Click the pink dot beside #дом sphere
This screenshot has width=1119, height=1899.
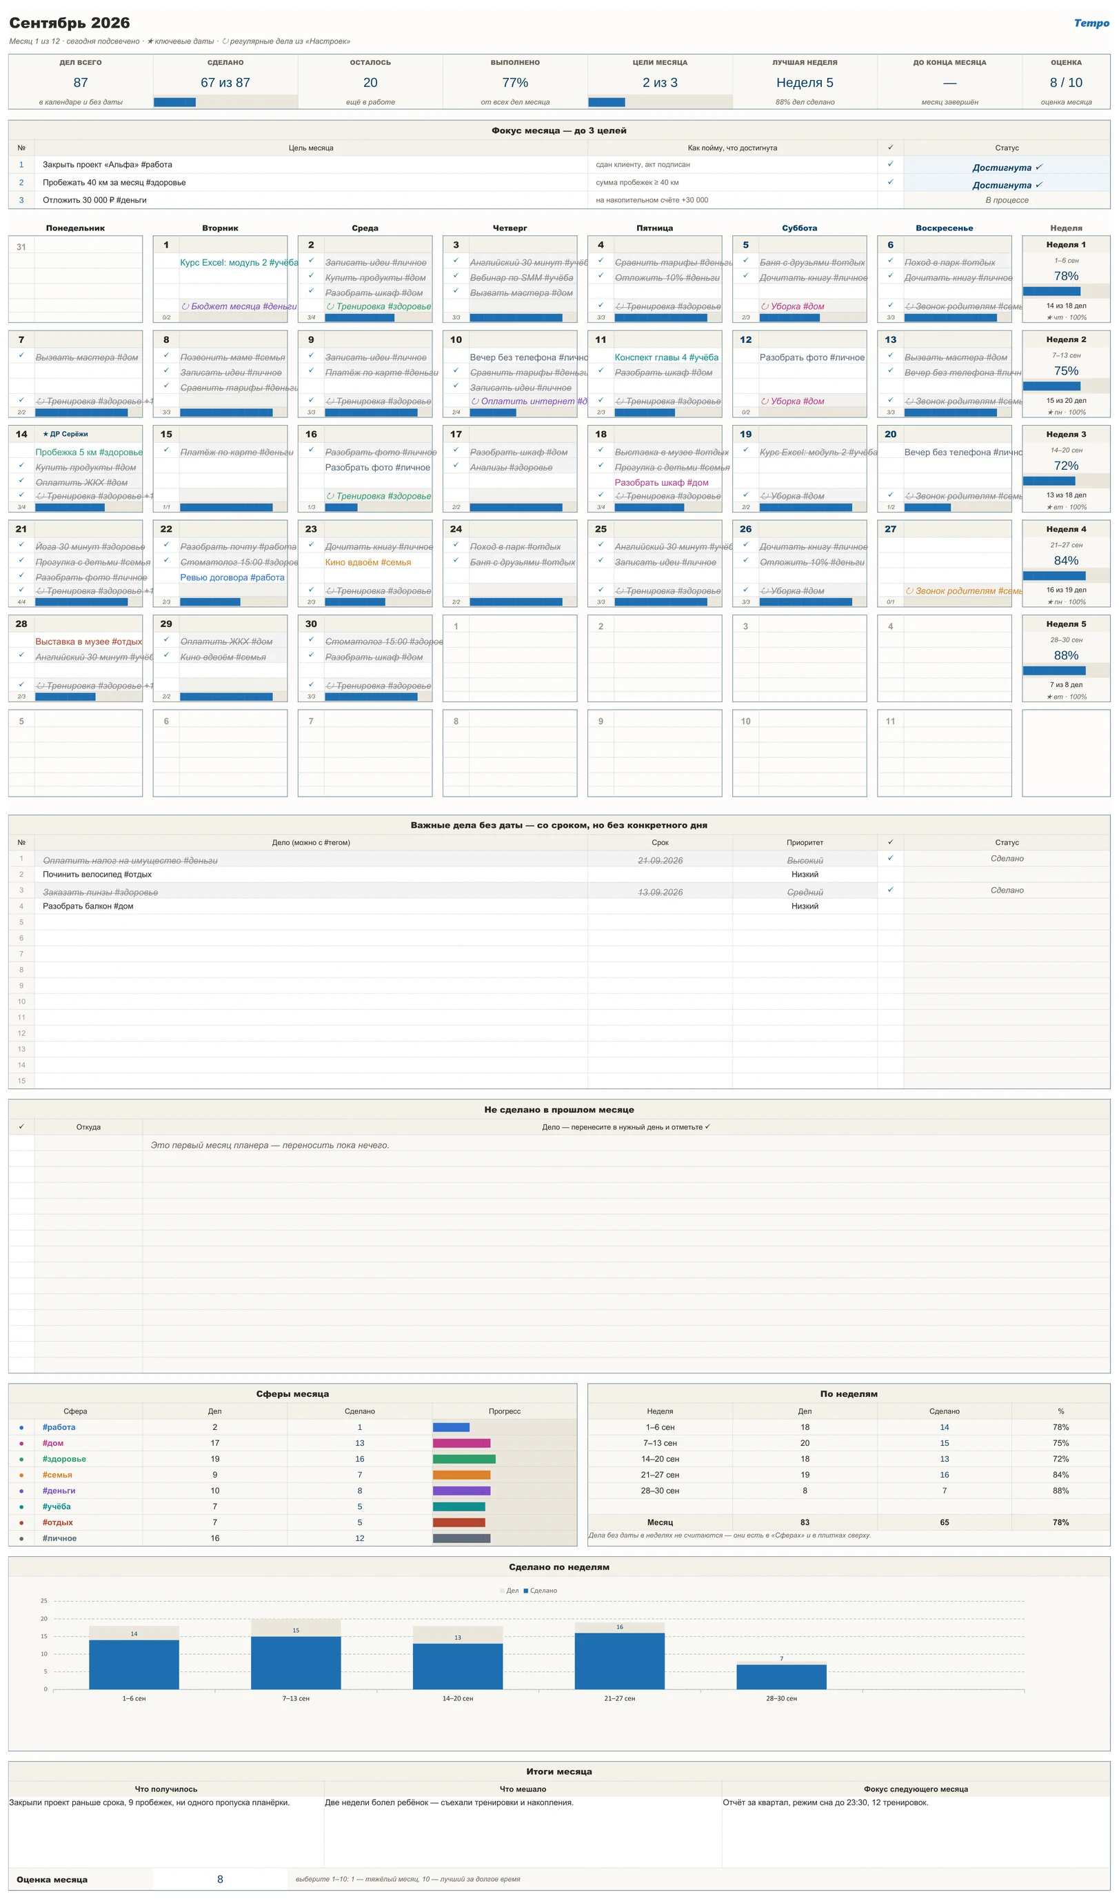click(21, 1444)
